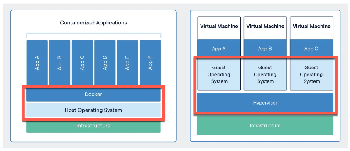
Task: Select the first Virtual Machine title
Action: [x=219, y=26]
